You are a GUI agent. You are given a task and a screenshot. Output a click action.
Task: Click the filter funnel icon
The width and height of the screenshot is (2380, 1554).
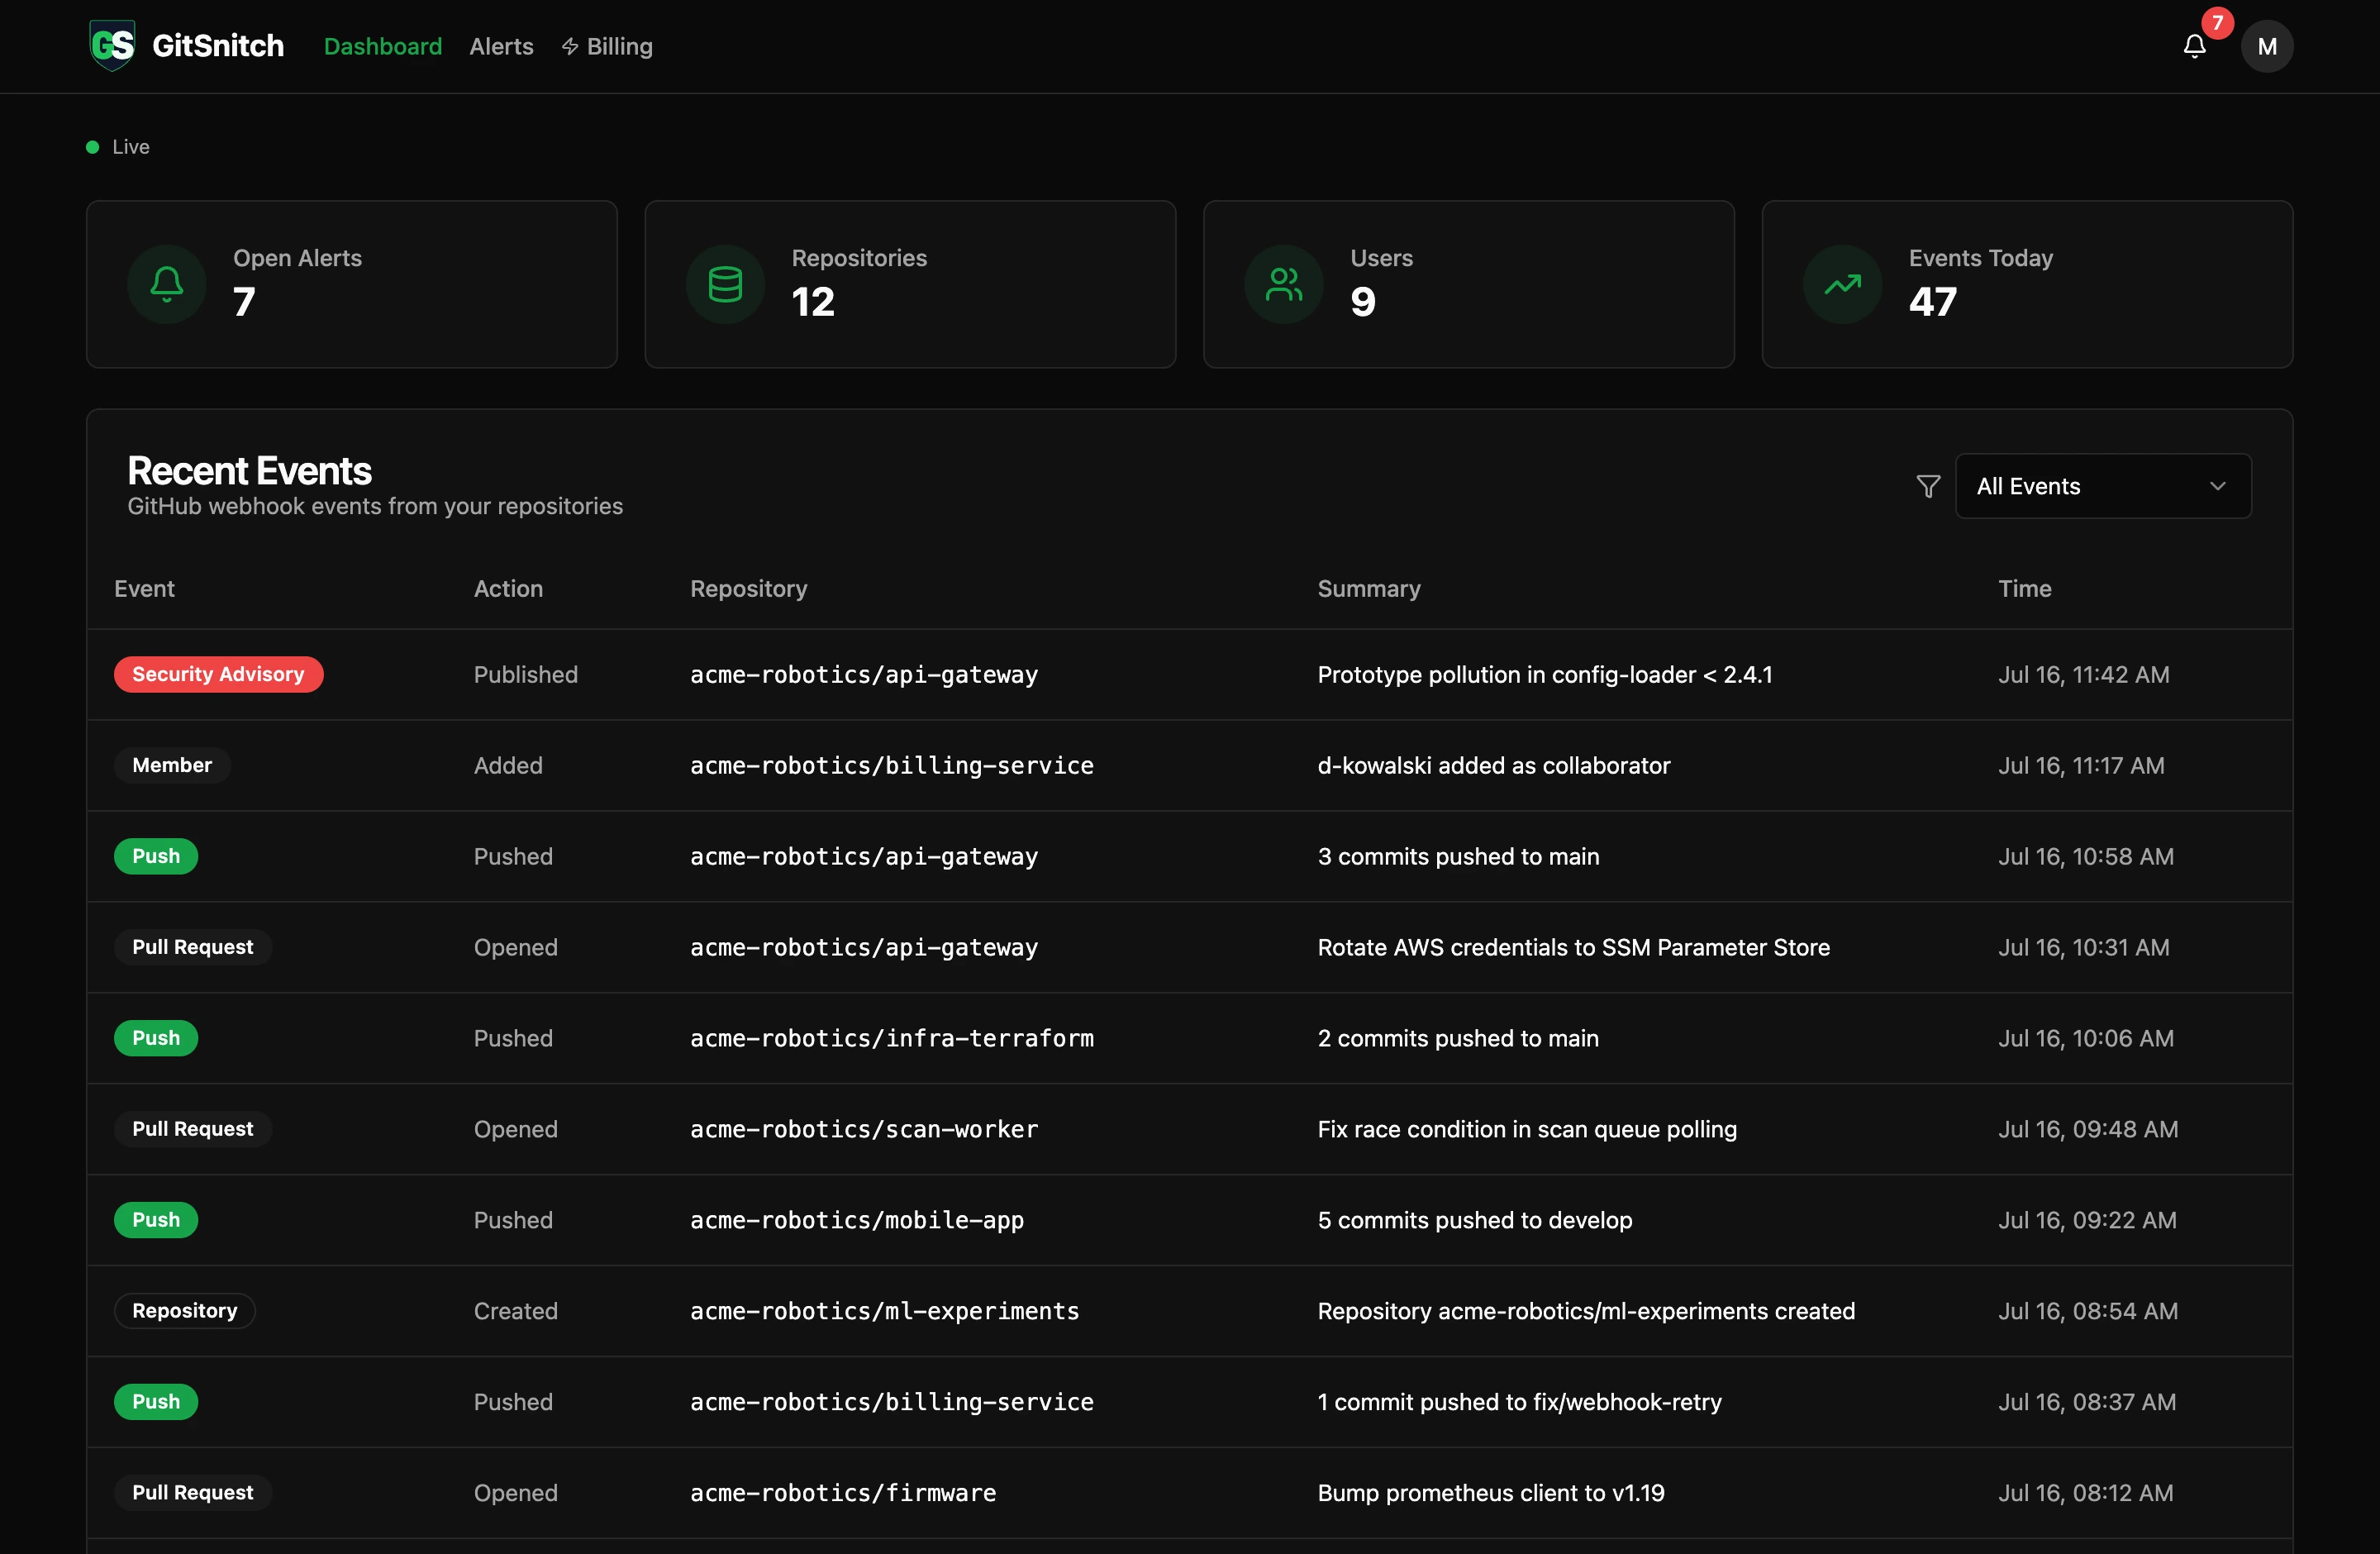click(x=1928, y=486)
